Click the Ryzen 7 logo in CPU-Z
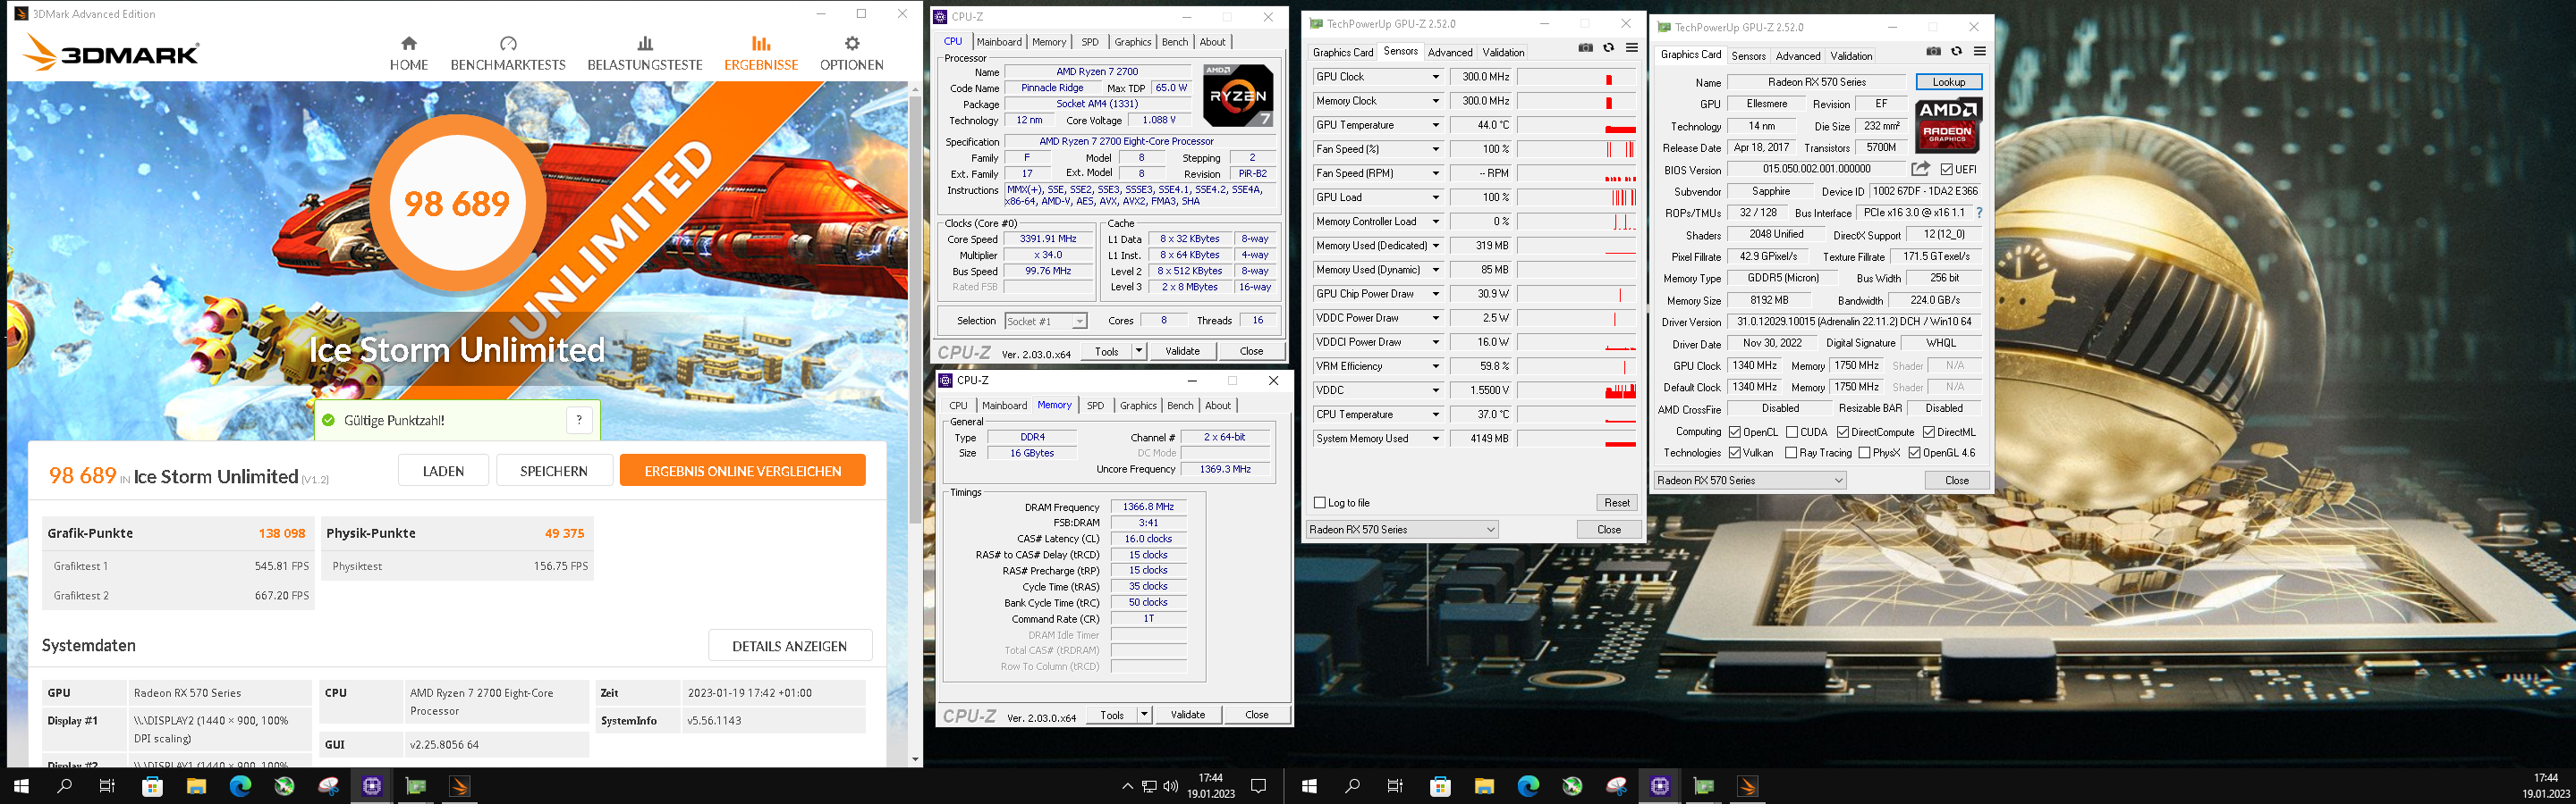Image resolution: width=2576 pixels, height=804 pixels. pyautogui.click(x=1237, y=96)
